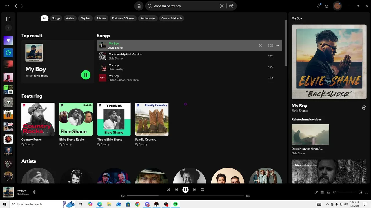Open Chrome icon in Windows taskbar

point(137,204)
